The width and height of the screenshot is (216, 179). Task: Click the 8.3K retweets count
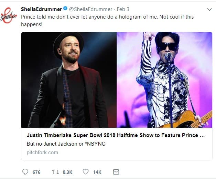click(x=67, y=172)
